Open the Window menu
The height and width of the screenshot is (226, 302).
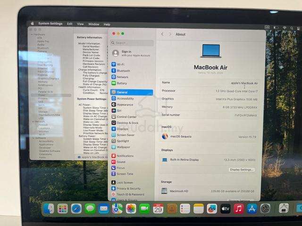pos(94,24)
